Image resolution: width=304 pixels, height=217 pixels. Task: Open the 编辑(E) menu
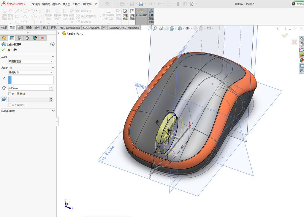coord(46,4)
